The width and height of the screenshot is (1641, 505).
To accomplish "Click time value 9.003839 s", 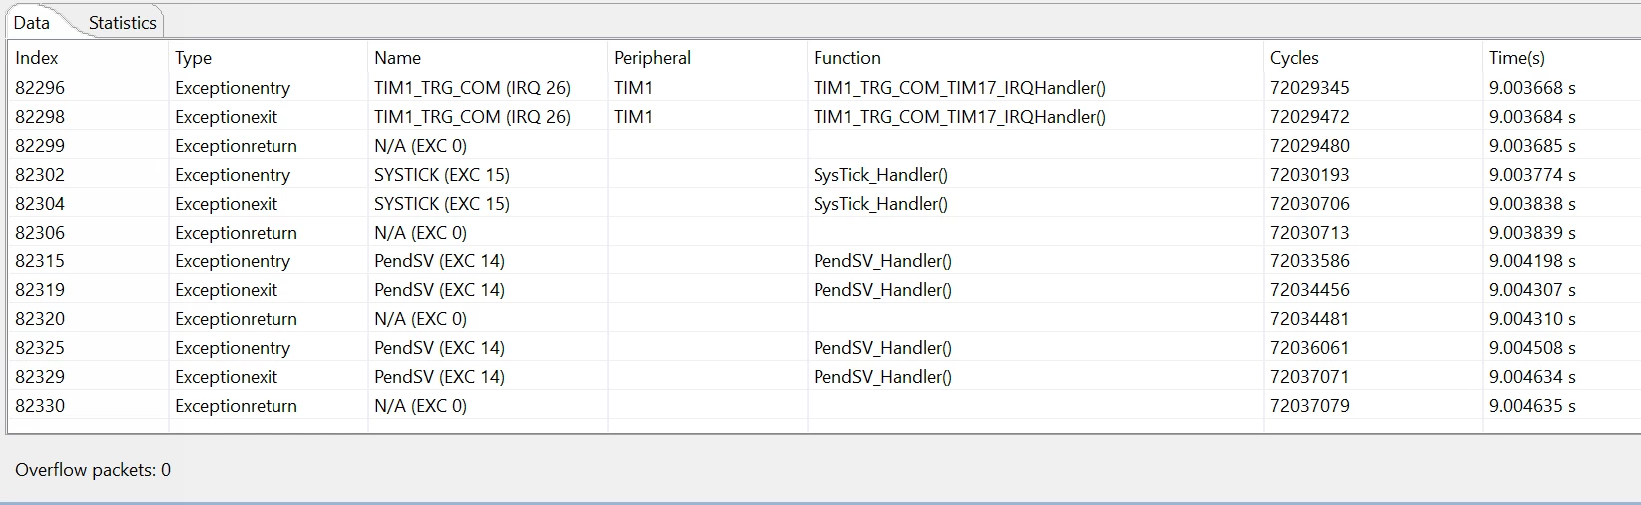I will 1532,233.
